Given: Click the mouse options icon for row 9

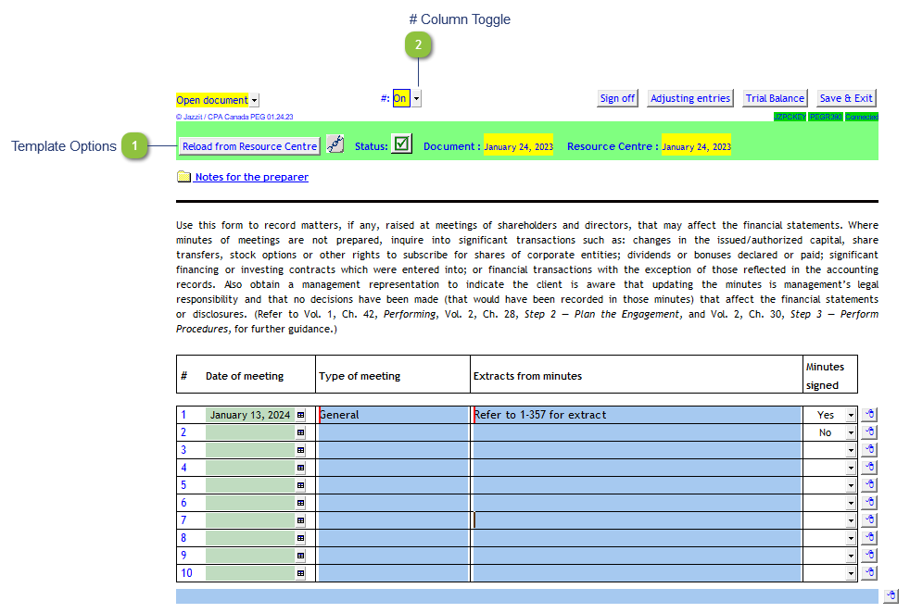Looking at the screenshot, I should (869, 555).
